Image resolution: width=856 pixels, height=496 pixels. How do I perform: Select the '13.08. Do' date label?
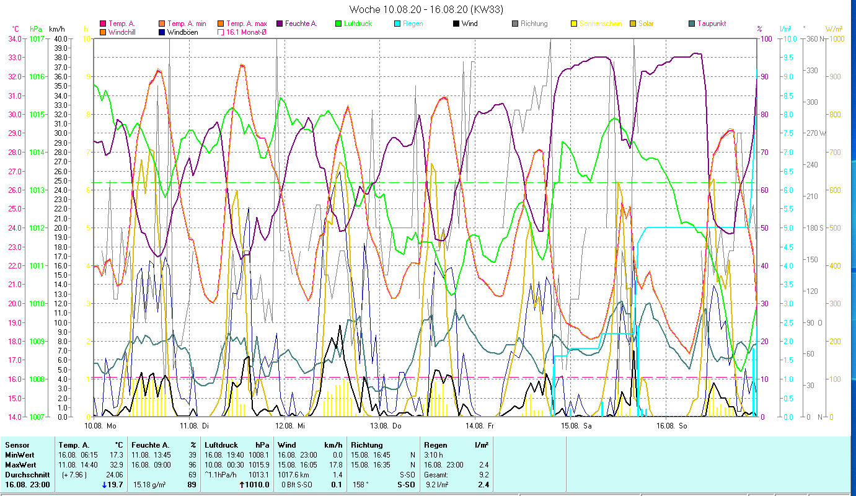click(386, 426)
